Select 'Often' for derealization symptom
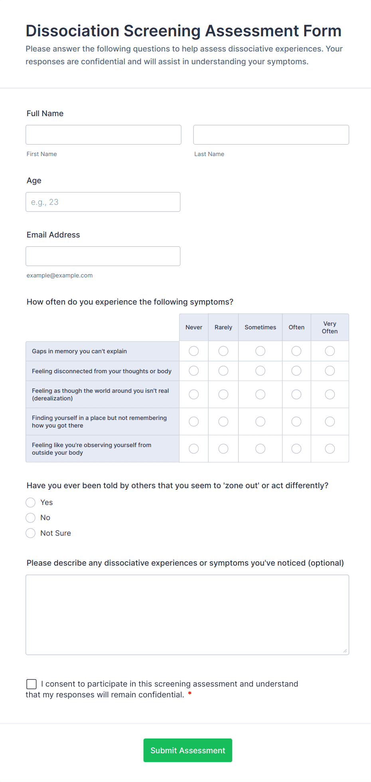 tap(296, 394)
